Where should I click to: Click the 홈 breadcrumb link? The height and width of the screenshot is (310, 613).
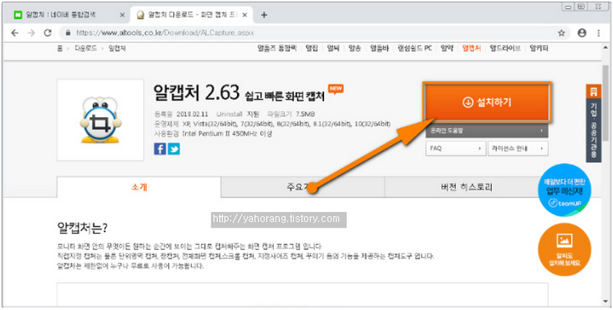click(x=60, y=48)
